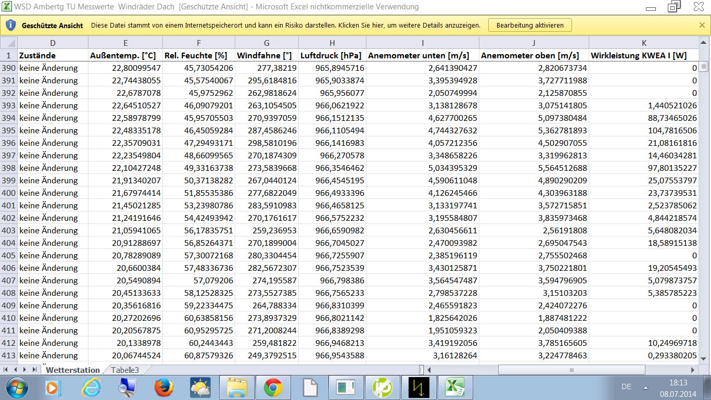Close the yellow Geschützte Ansicht bar
This screenshot has width=711, height=400.
(x=702, y=25)
